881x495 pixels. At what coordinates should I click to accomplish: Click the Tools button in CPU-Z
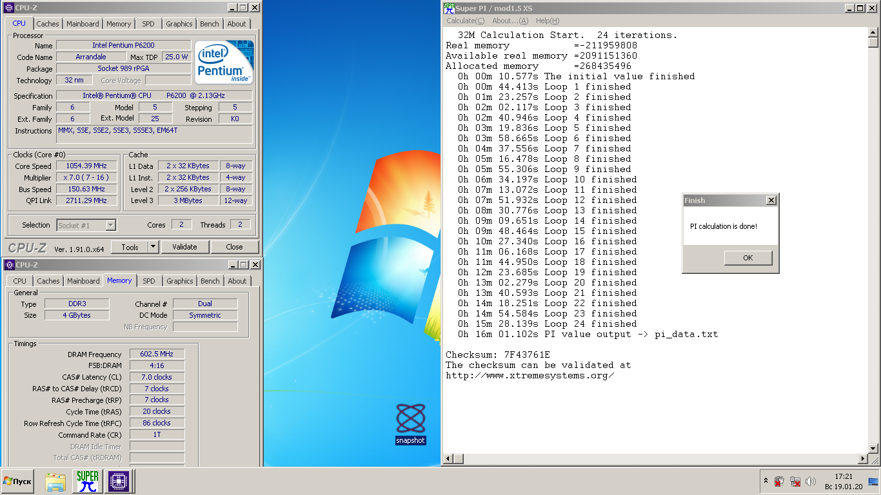[x=130, y=247]
